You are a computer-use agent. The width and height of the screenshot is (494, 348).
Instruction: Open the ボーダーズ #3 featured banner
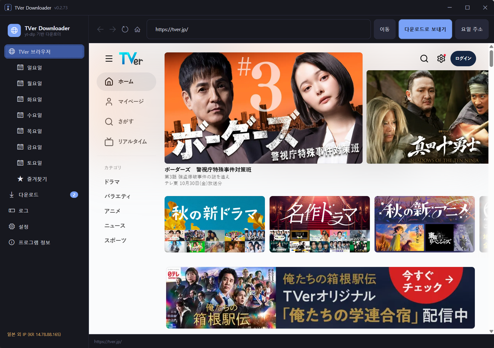pos(263,108)
